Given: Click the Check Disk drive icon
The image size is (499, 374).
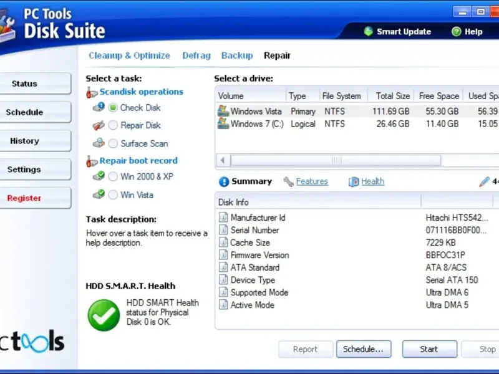Looking at the screenshot, I should [99, 107].
